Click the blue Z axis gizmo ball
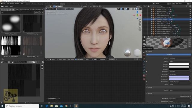This screenshot has height=108, width=192. (x=137, y=12)
